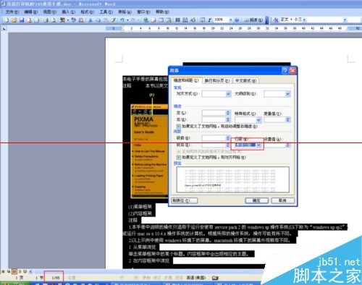Click the Save diskette icon

tap(22, 20)
